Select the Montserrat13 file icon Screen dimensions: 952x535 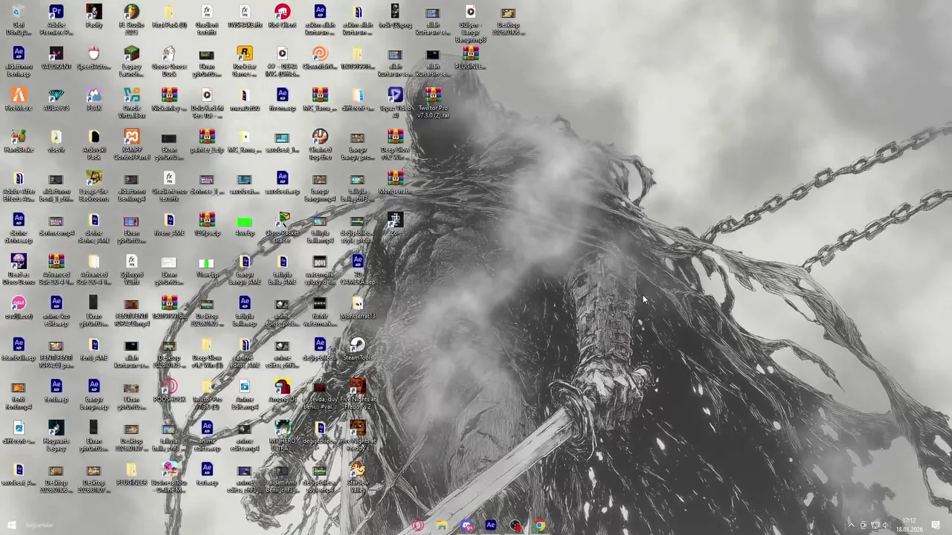(x=358, y=308)
